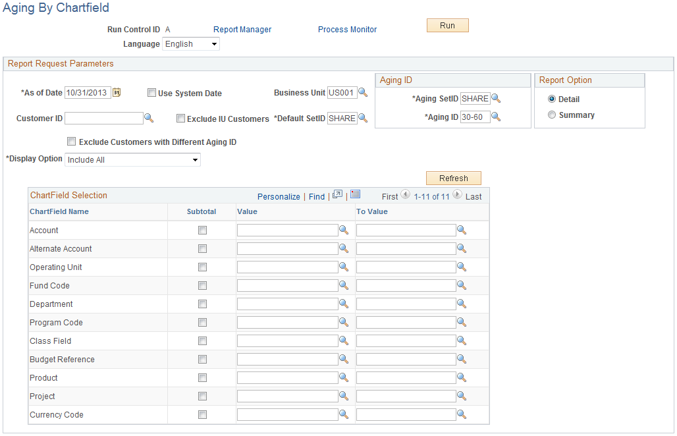Enable Use System Date checkbox

click(151, 92)
